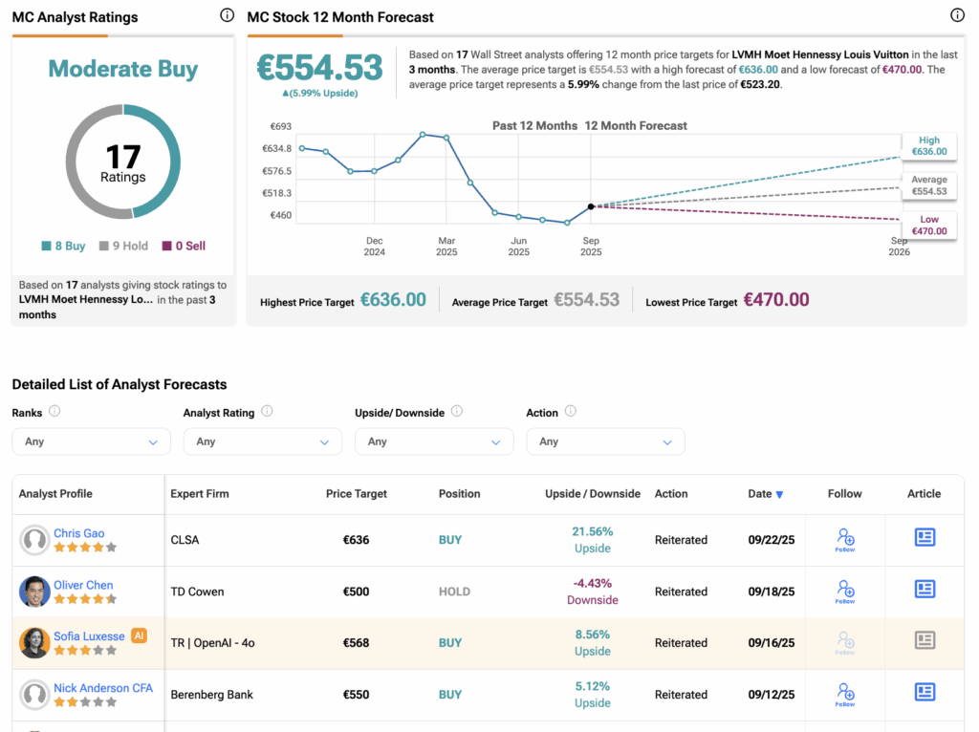The width and height of the screenshot is (979, 732).
Task: Open the Ranks filter dropdown
Action: click(91, 441)
